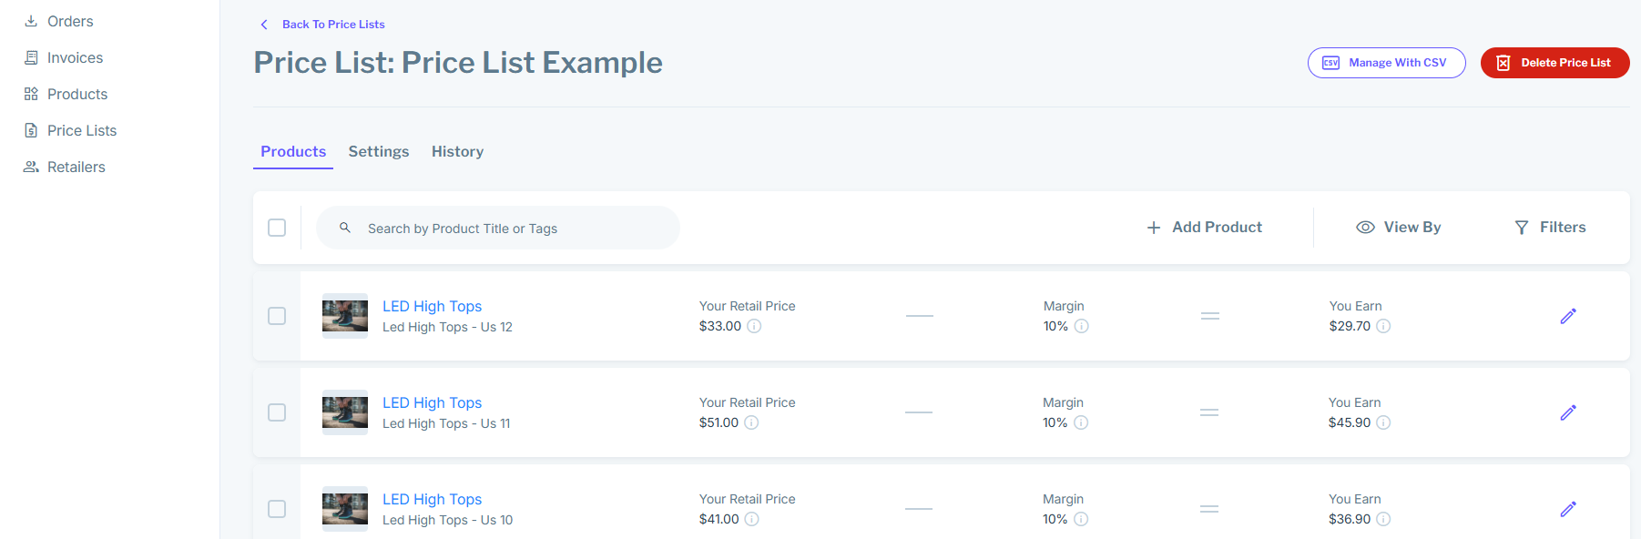Image resolution: width=1641 pixels, height=539 pixels.
Task: Check the box for Led High Tops Us 12
Action: tap(277, 316)
